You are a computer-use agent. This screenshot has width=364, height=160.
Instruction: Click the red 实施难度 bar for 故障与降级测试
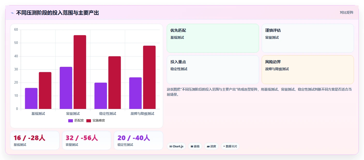tap(149, 77)
